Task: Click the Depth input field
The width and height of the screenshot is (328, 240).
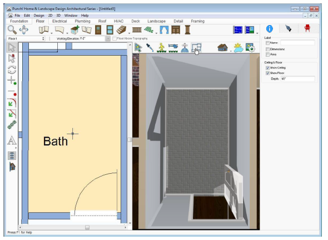Action: pos(297,79)
